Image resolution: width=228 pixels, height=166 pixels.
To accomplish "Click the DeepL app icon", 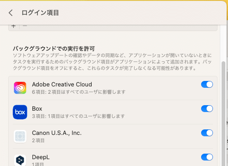I will pos(20,160).
